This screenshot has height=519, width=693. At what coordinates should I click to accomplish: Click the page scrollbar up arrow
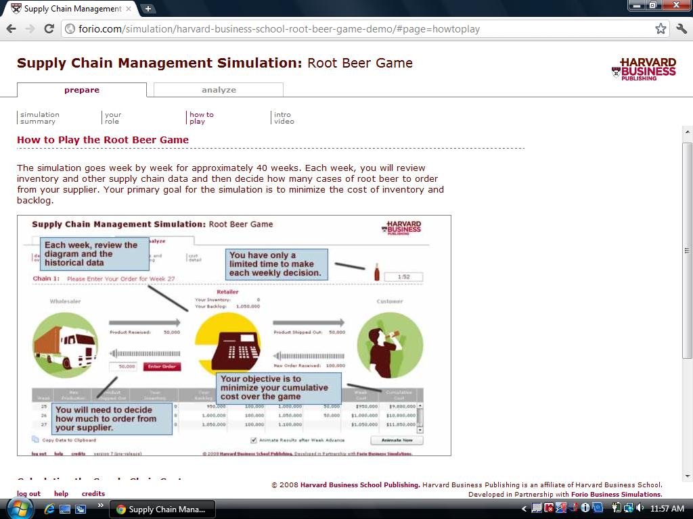688,132
